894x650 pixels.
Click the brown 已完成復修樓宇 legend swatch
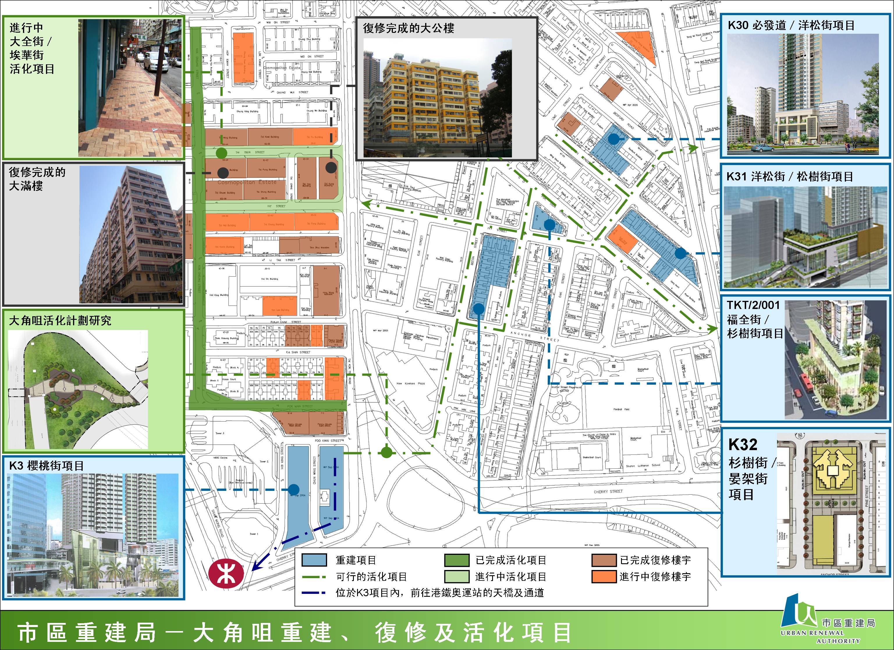604,560
